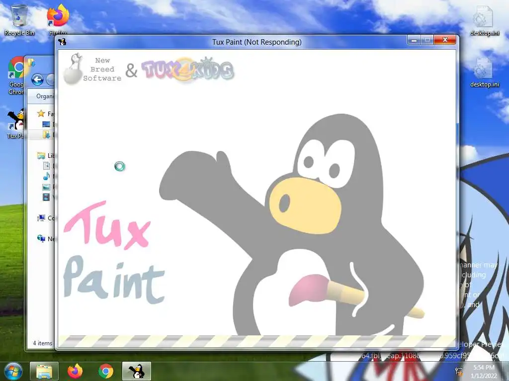
Task: Click the "4 items" Explorer status text
Action: coord(42,343)
